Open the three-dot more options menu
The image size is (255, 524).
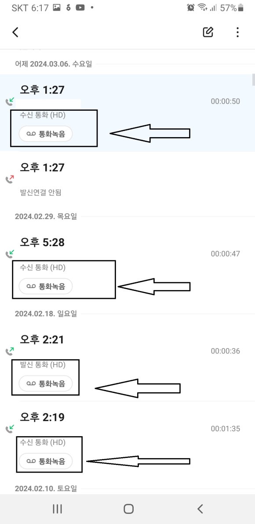(237, 32)
